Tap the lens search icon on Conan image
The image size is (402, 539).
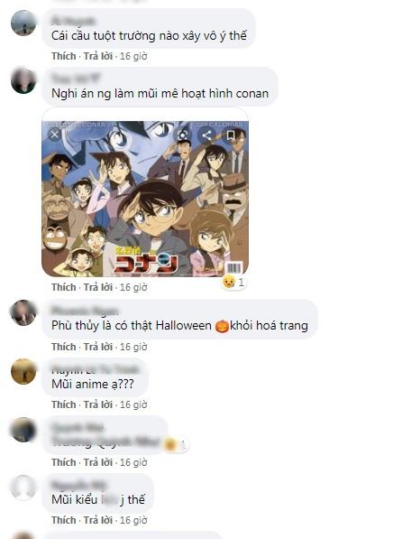coord(183,135)
